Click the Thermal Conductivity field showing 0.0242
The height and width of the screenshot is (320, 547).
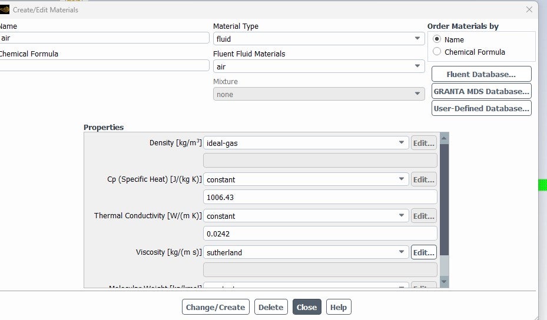point(320,234)
